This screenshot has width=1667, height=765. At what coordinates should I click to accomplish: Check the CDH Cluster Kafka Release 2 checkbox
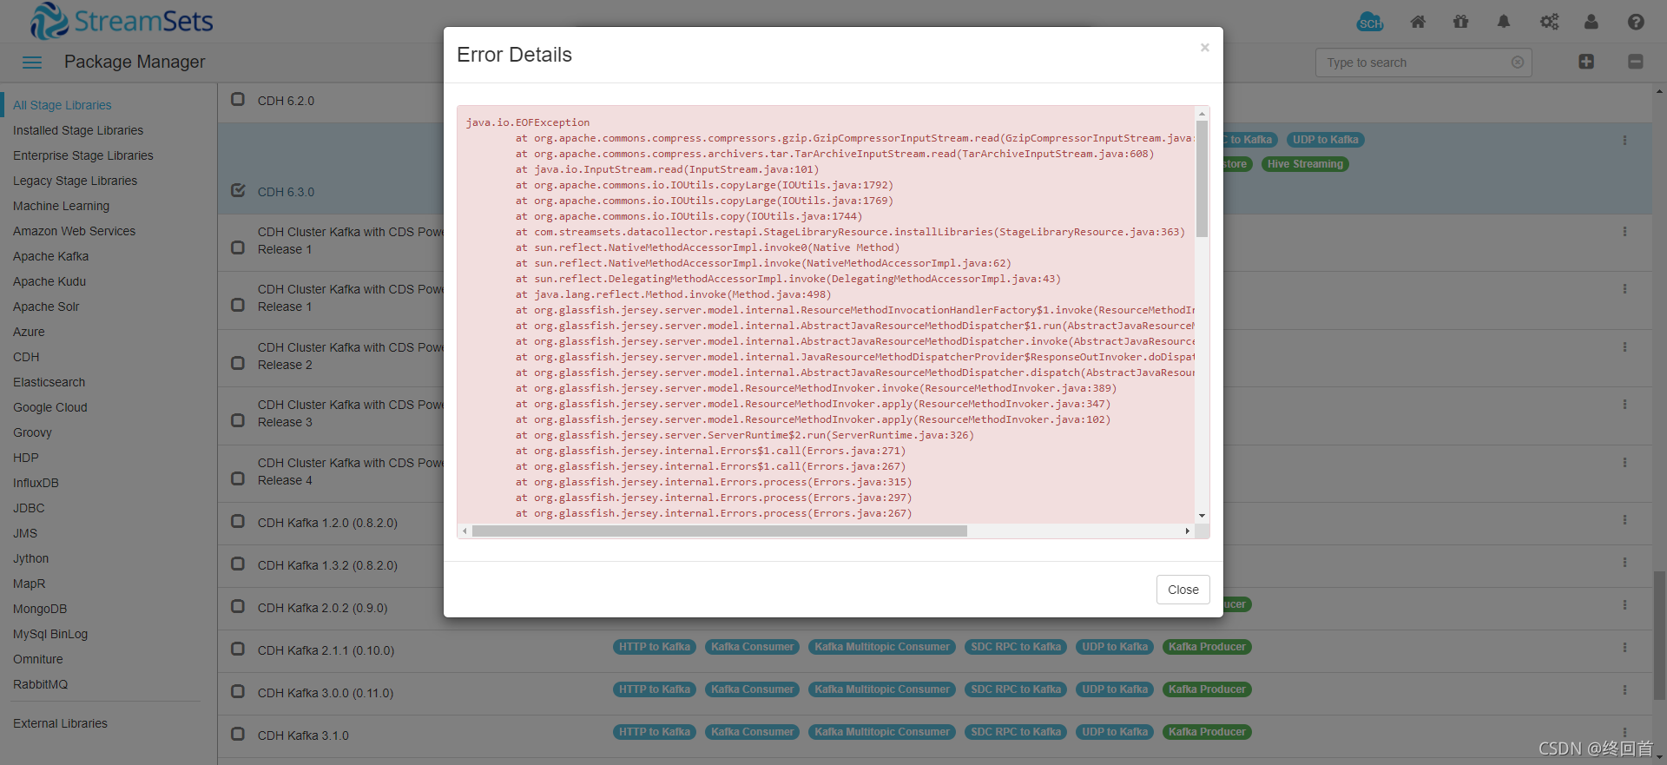coord(238,363)
